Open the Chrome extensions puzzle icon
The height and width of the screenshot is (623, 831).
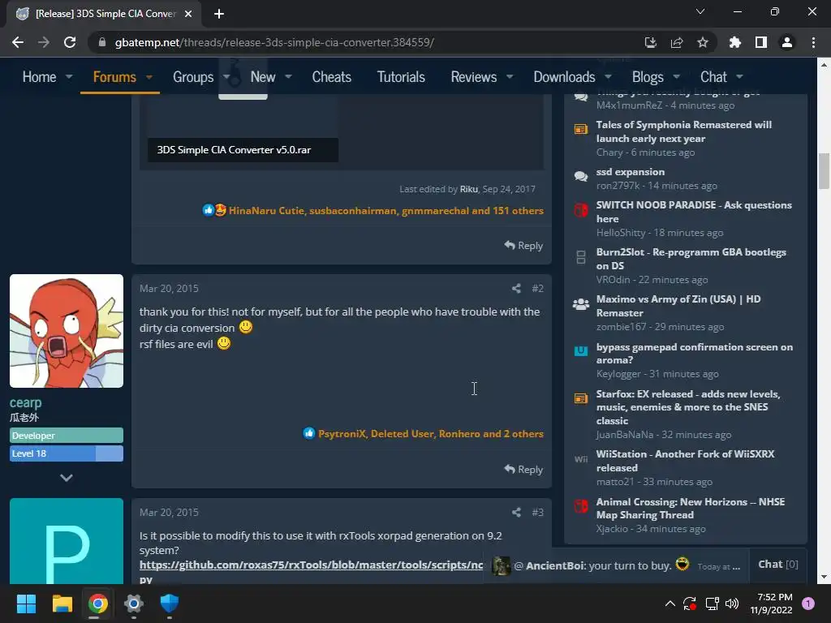(734, 42)
